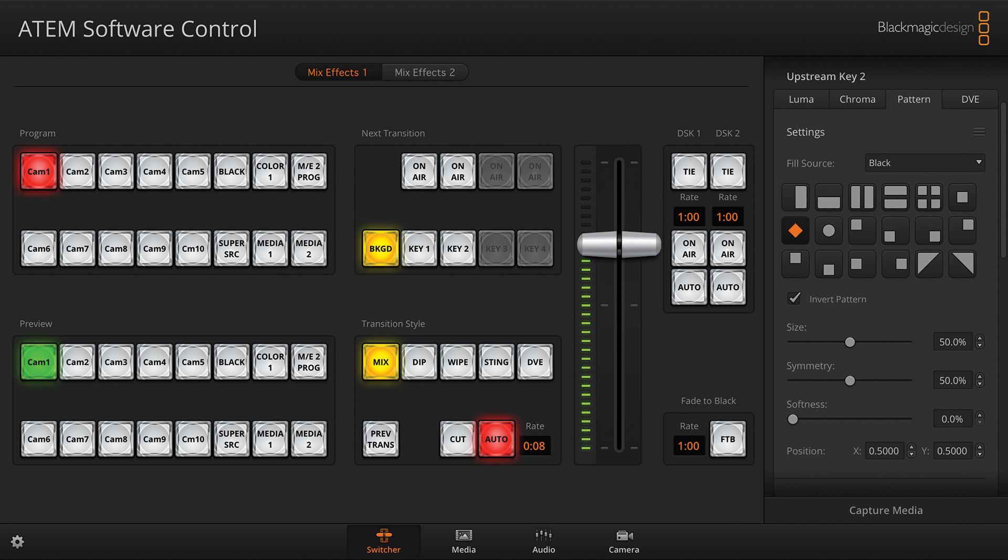Adjust the Position Y stepper
The height and width of the screenshot is (560, 1008).
click(x=980, y=450)
